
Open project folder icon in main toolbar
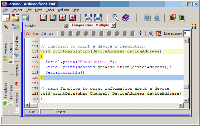(x=16, y=18)
